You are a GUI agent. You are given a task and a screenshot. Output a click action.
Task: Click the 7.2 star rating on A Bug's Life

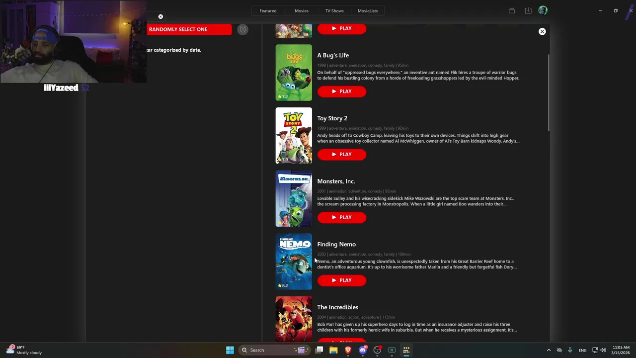(x=283, y=96)
